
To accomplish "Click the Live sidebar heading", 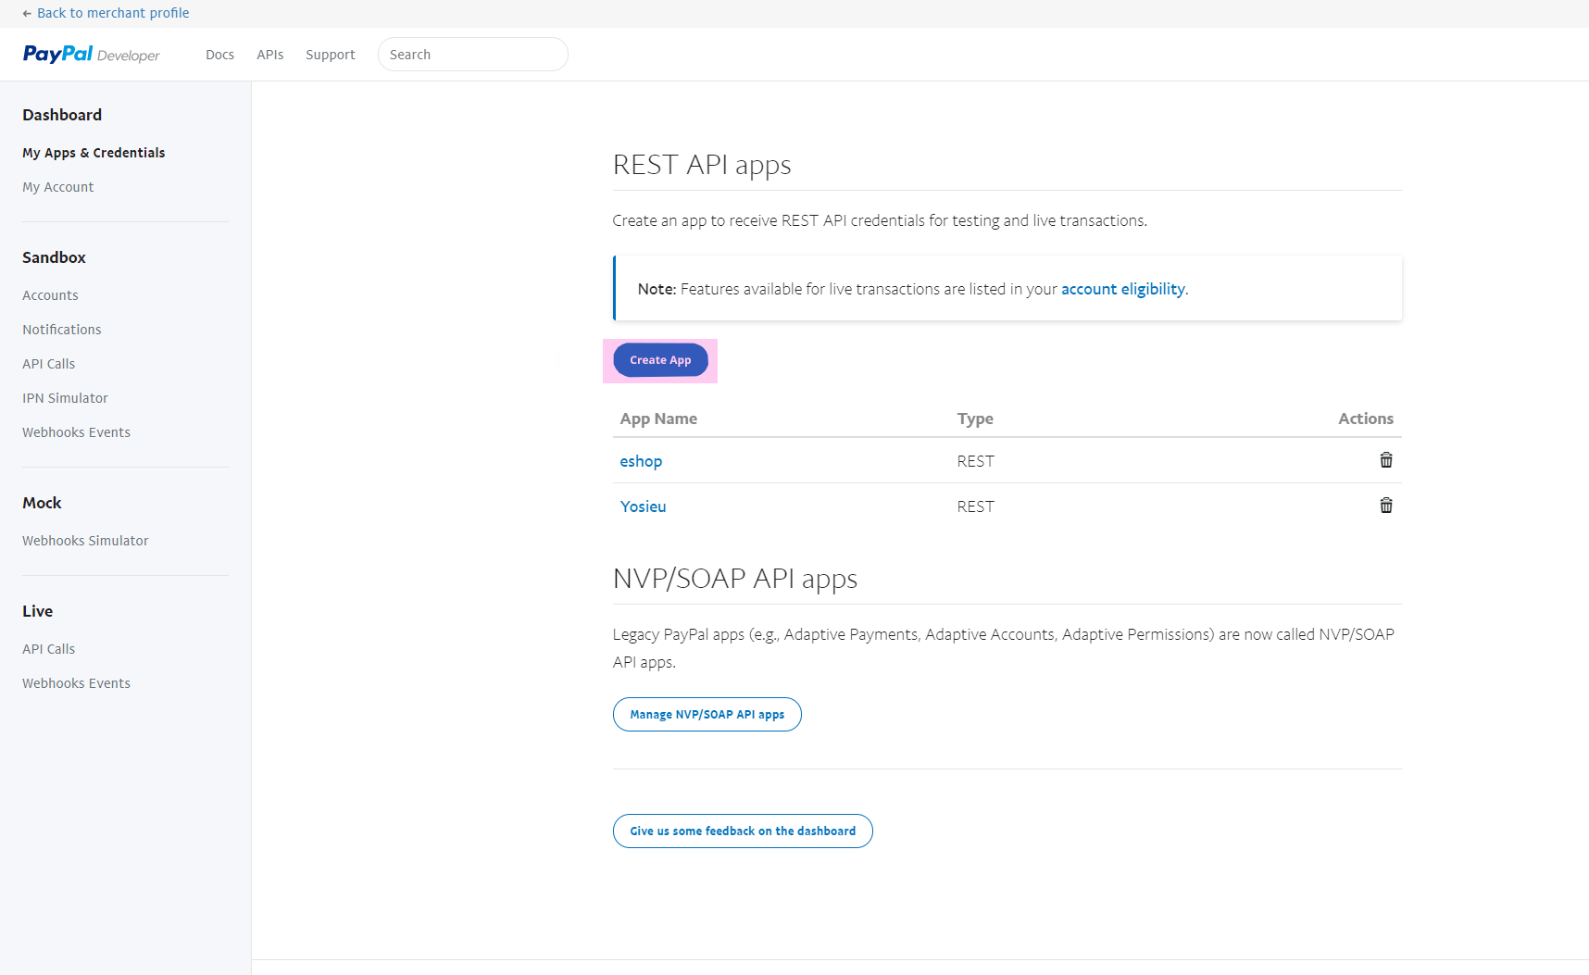I will (37, 611).
